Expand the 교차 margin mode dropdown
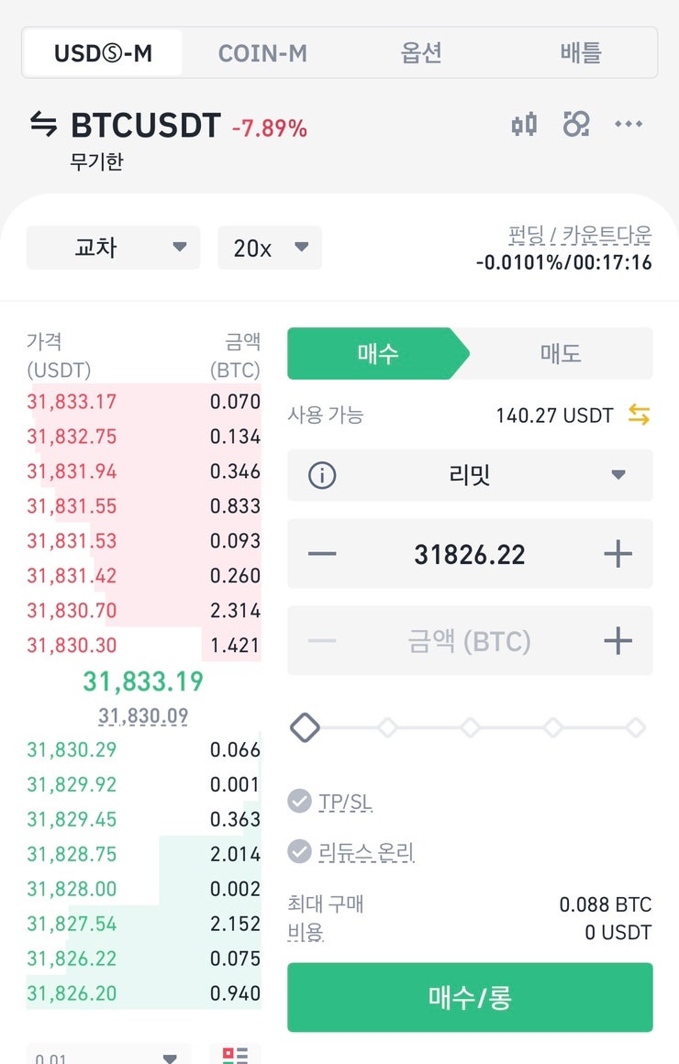The image size is (679, 1064). pyautogui.click(x=114, y=247)
